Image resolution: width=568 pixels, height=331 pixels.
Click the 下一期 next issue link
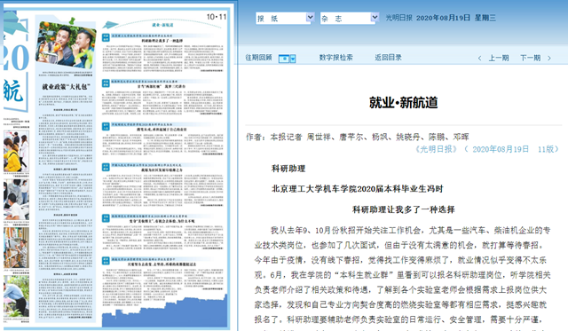point(531,58)
